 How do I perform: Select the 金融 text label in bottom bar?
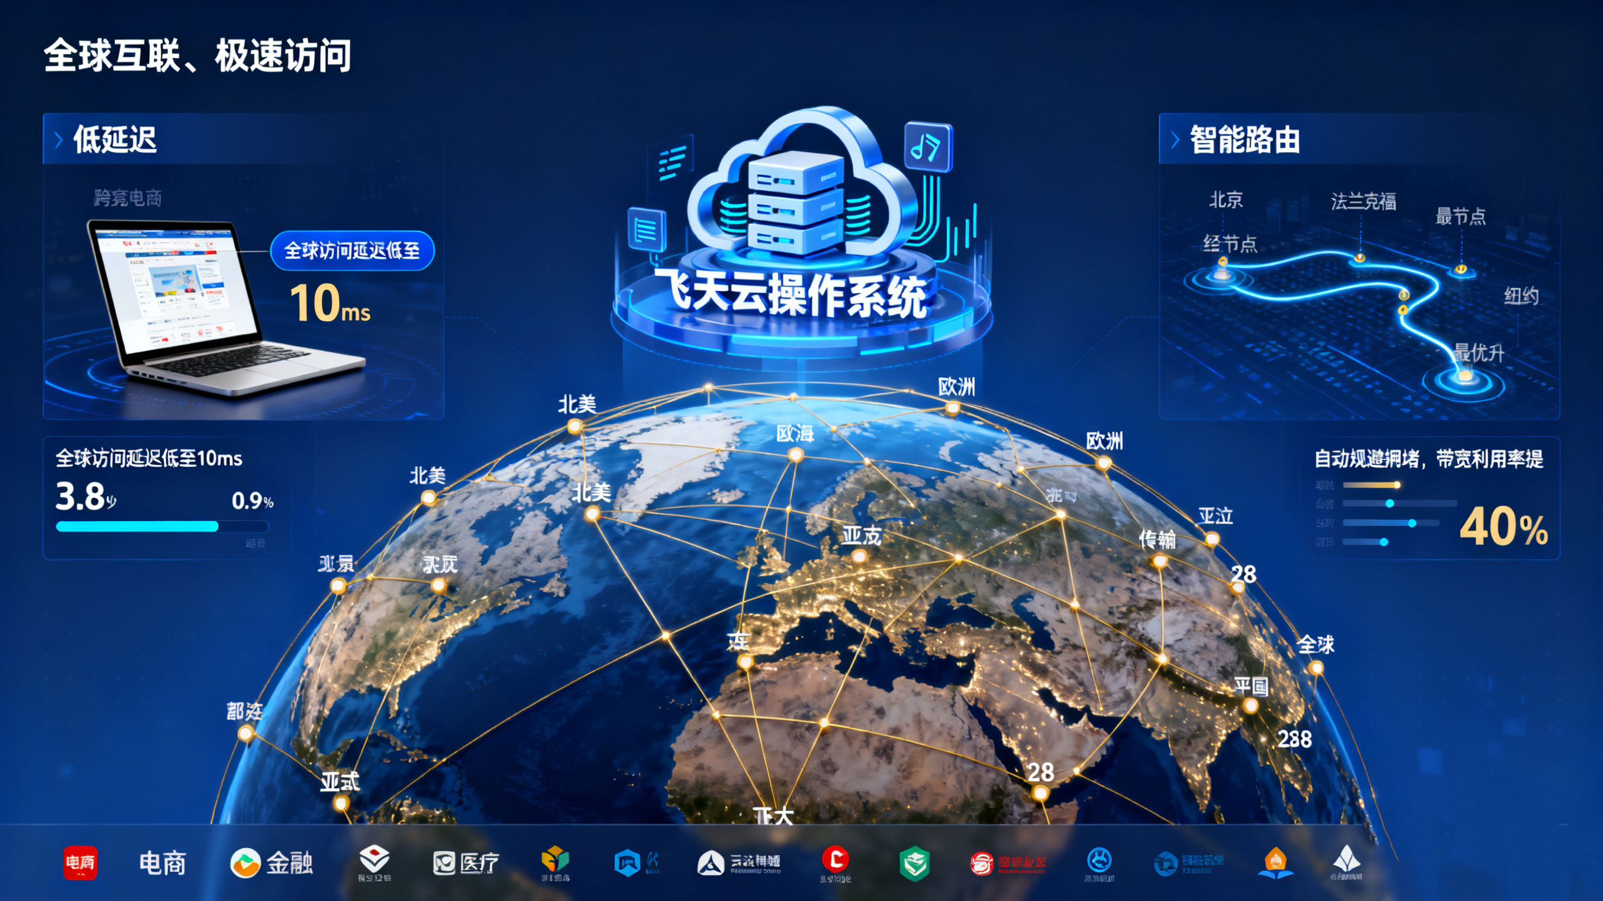pyautogui.click(x=289, y=863)
